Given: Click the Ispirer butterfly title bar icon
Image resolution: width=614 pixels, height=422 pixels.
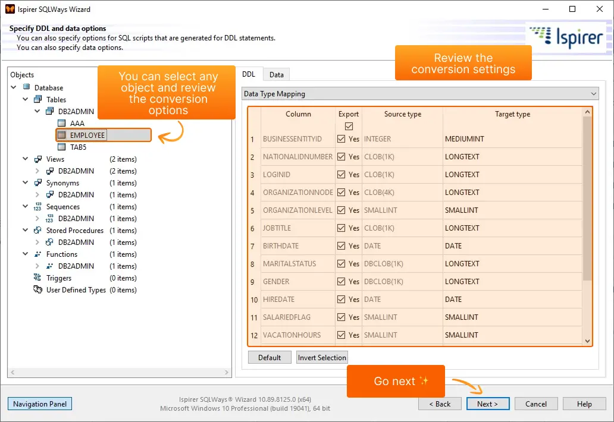Looking at the screenshot, I should tap(10, 9).
